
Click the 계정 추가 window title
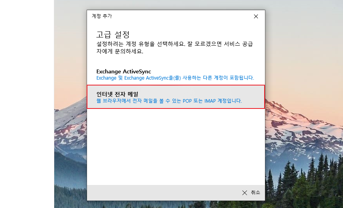click(x=102, y=16)
